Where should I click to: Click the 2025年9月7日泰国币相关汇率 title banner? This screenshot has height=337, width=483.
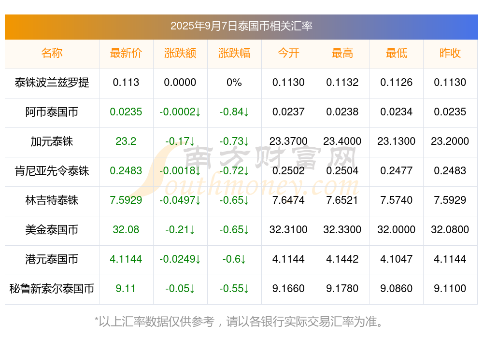(241, 27)
